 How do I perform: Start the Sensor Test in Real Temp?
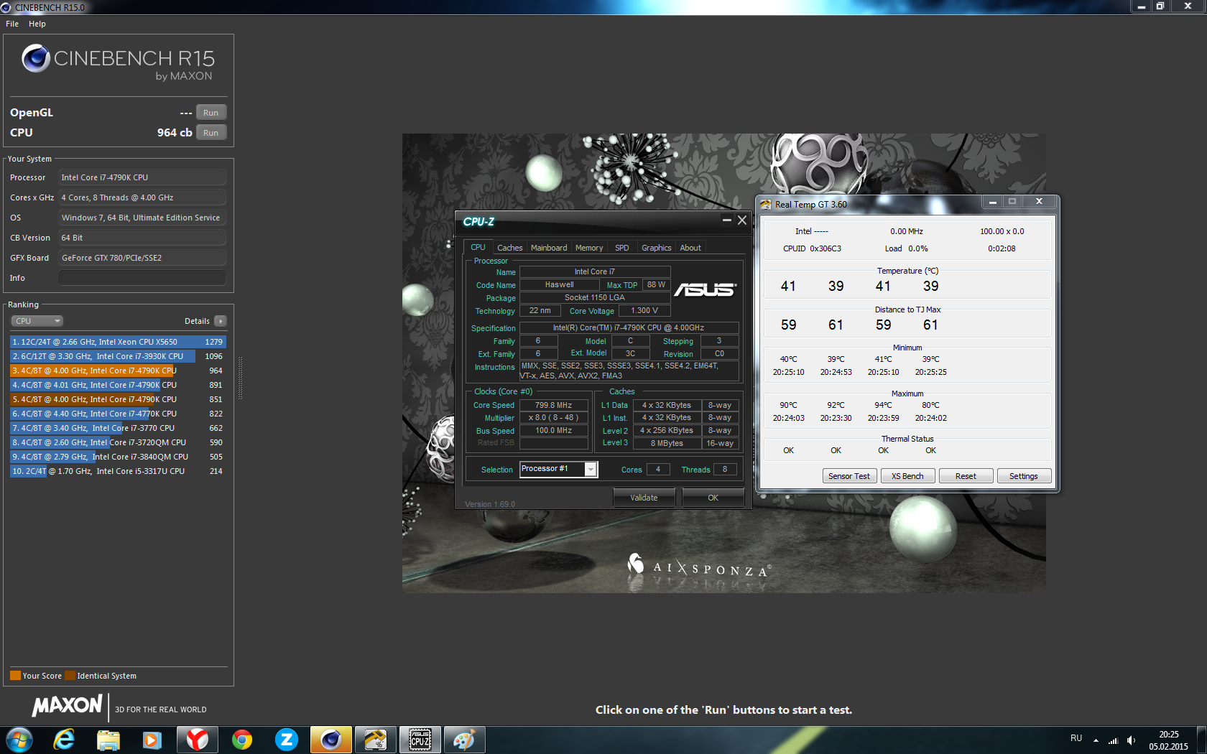tap(849, 476)
